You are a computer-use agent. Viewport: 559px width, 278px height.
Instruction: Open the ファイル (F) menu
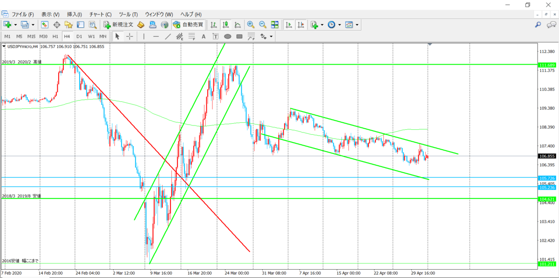tap(23, 14)
